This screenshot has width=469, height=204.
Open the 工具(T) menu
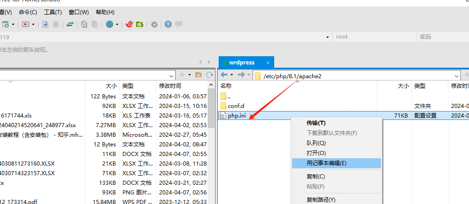53,12
